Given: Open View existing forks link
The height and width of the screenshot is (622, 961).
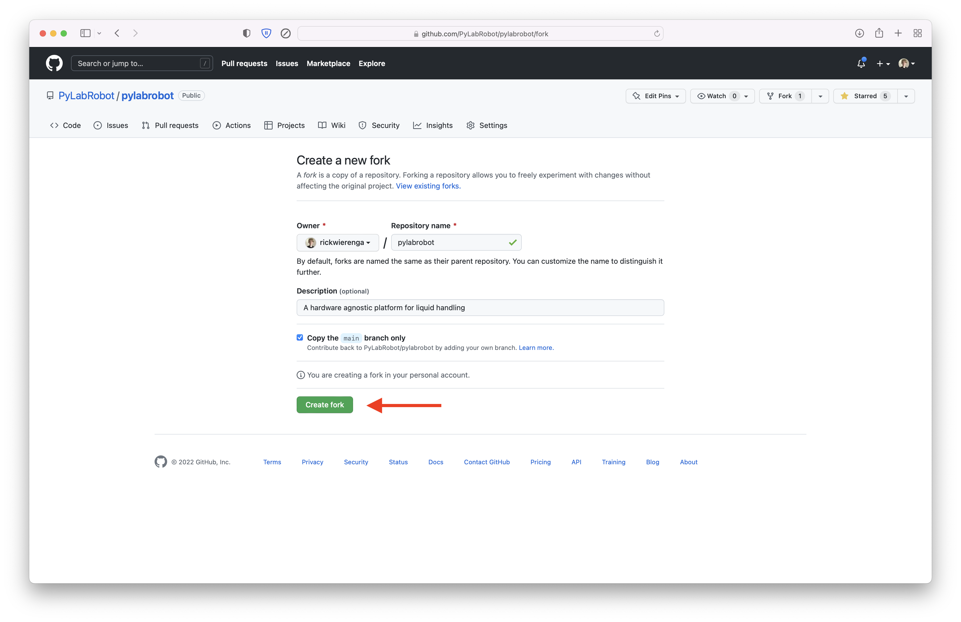Looking at the screenshot, I should coord(428,186).
